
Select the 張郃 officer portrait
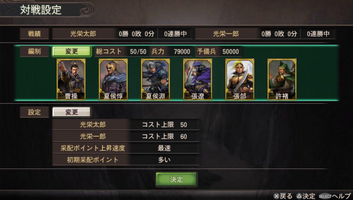click(240, 79)
